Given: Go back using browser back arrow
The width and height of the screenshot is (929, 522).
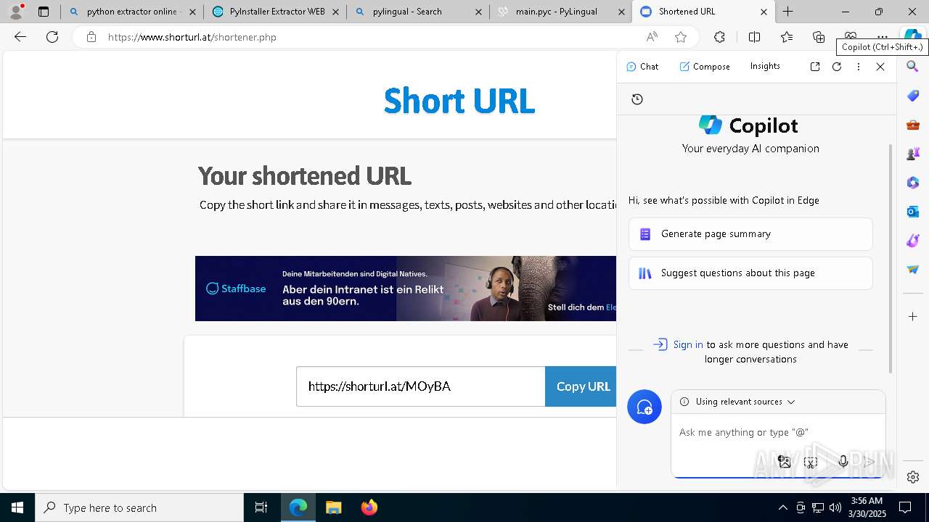Looking at the screenshot, I should (20, 37).
